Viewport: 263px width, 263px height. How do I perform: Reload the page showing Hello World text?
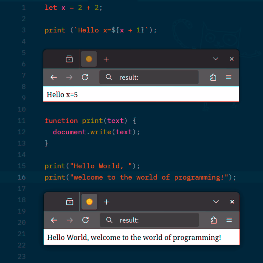coord(86,220)
